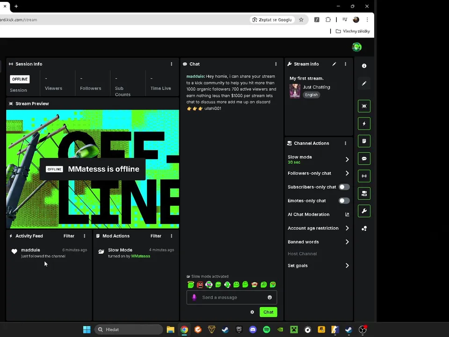The image size is (449, 337).
Task: Click the three-dots cluster icon in the sidebar
Action: point(364,228)
